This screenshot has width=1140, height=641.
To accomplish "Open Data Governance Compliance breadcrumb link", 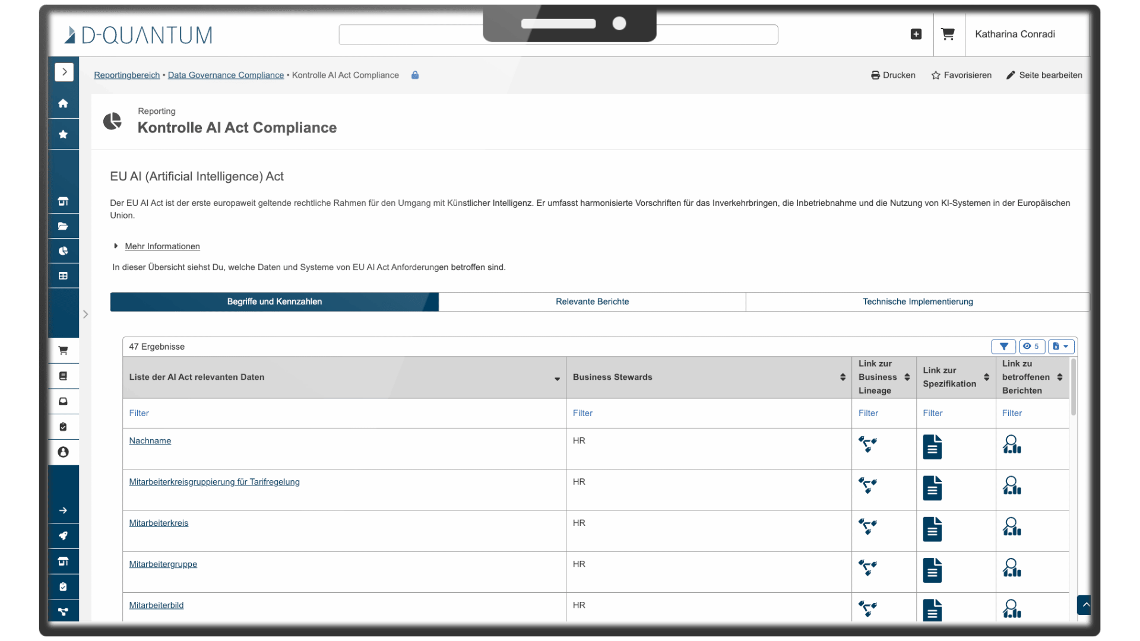I will pyautogui.click(x=226, y=75).
